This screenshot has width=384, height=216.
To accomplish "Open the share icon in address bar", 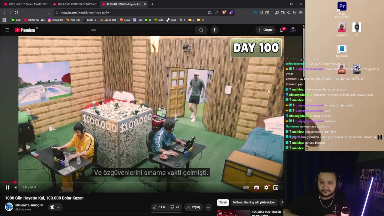I will tap(217, 13).
